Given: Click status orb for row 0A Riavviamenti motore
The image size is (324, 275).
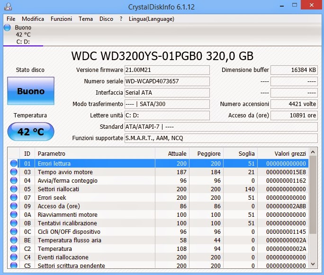Looking at the screenshot, I should [14, 214].
